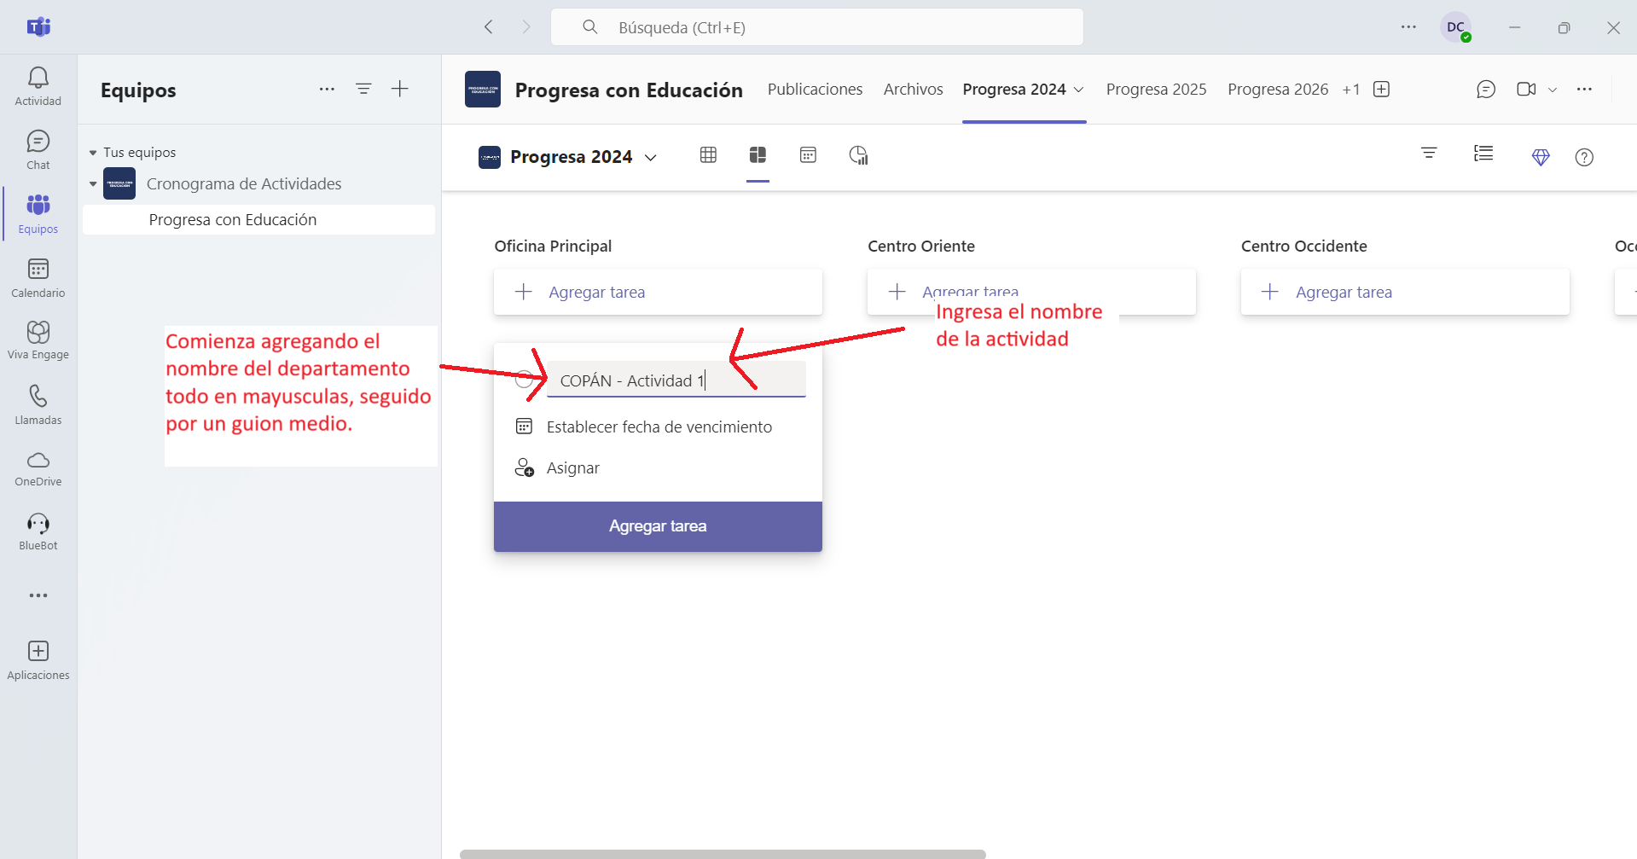Open Chat in the sidebar

coord(38,150)
